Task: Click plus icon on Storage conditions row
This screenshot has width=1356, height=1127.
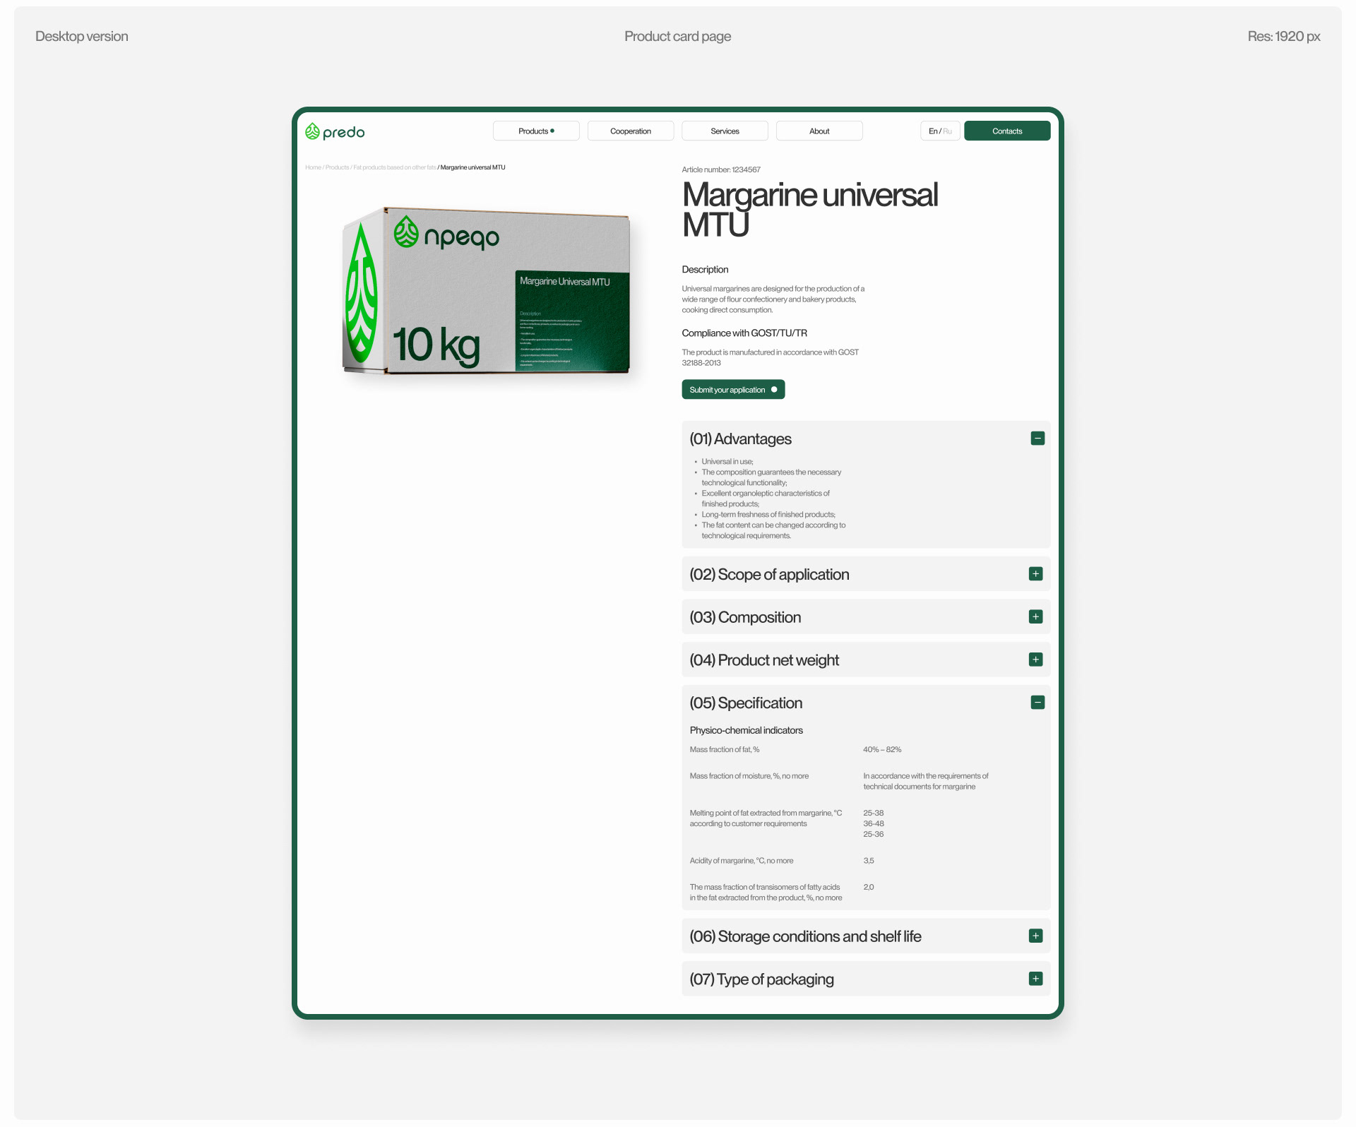Action: (1035, 936)
